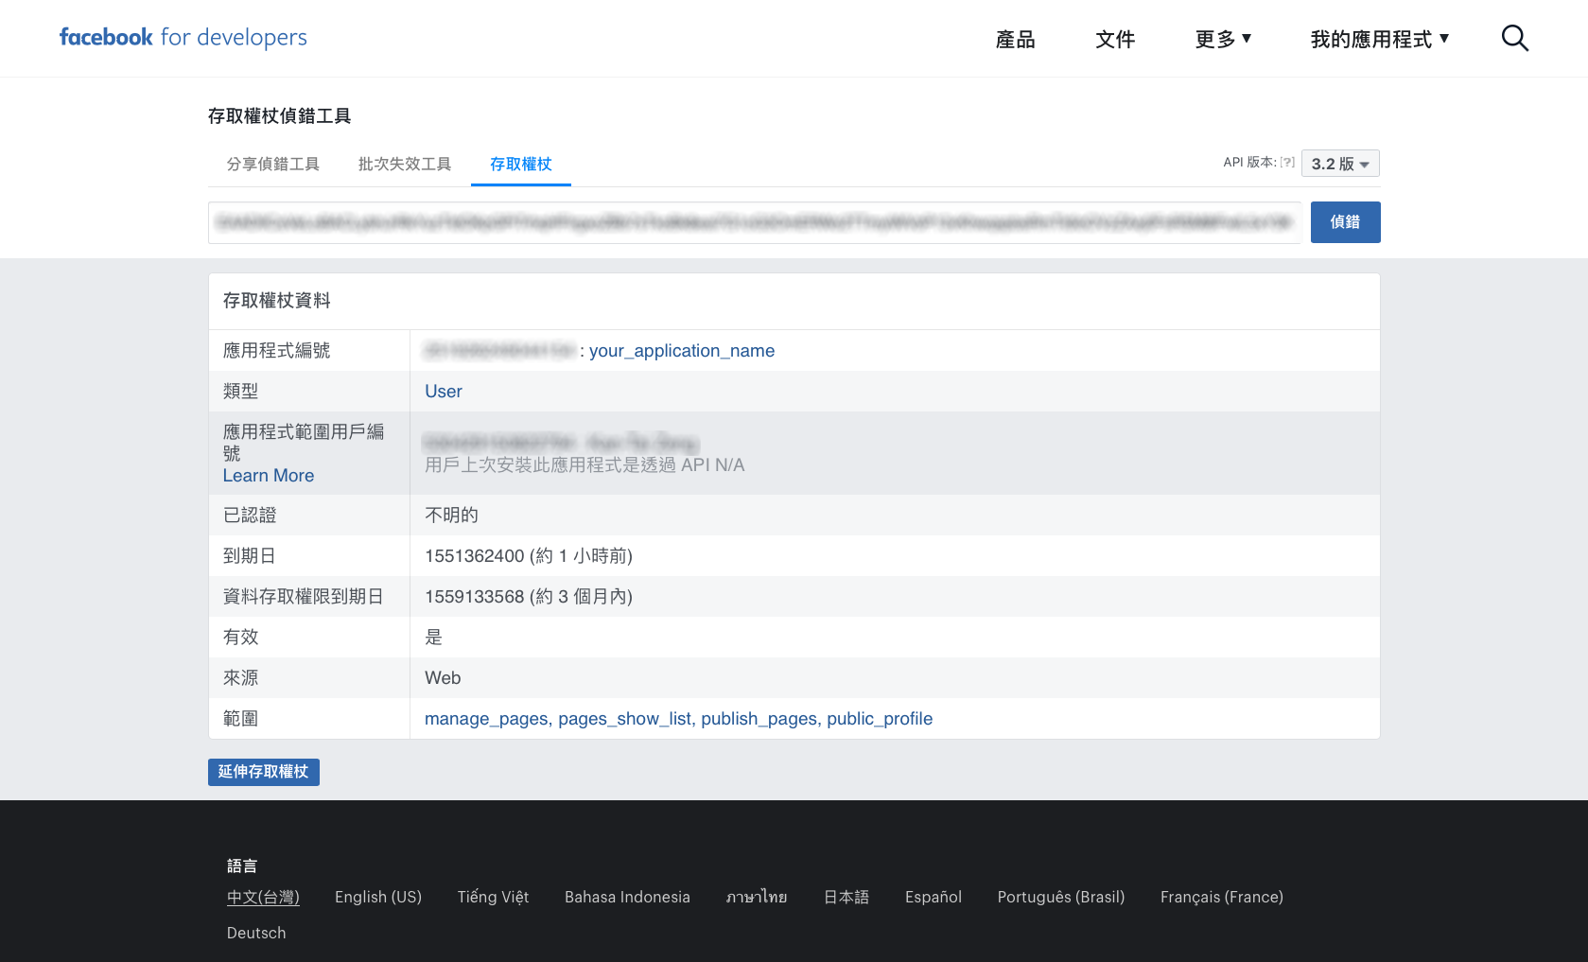Select English (US) language

378,897
